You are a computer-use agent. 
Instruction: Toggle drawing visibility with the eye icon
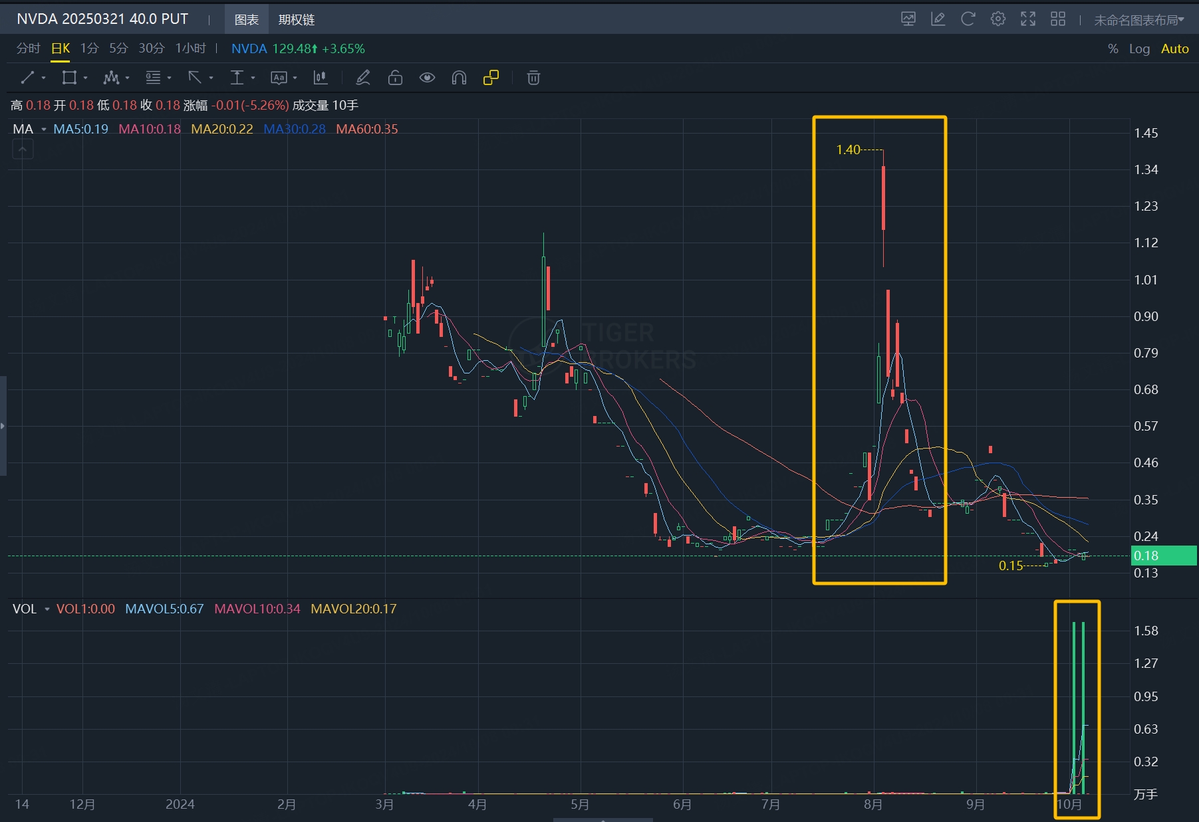[427, 78]
